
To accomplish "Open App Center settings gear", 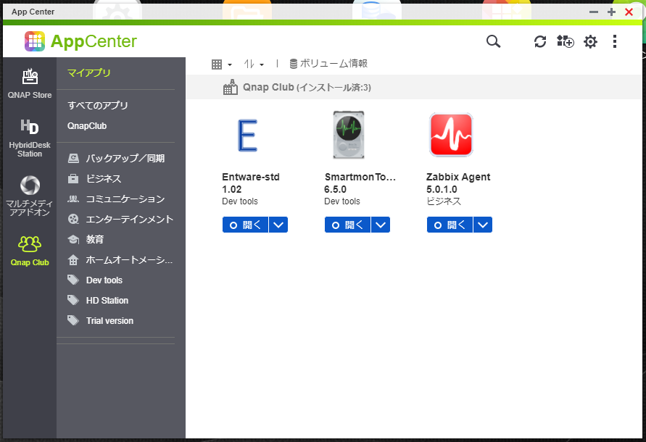I will pyautogui.click(x=590, y=41).
